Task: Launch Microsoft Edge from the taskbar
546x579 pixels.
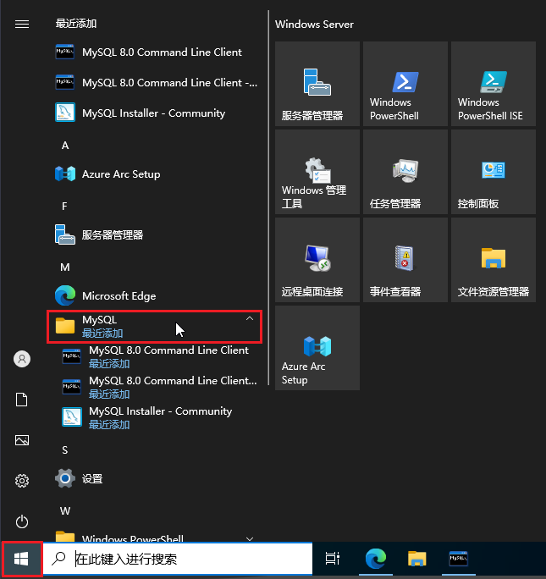Action: coord(376,559)
